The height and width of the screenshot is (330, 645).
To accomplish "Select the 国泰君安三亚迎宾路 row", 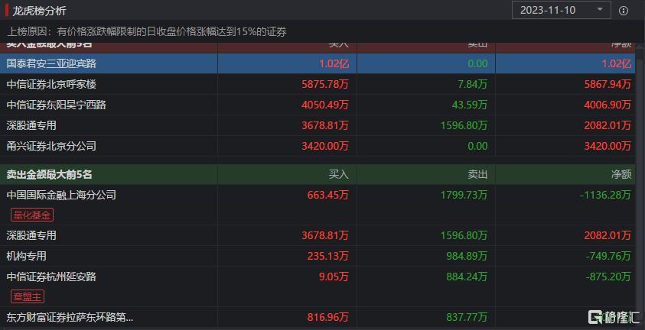I will pyautogui.click(x=318, y=63).
